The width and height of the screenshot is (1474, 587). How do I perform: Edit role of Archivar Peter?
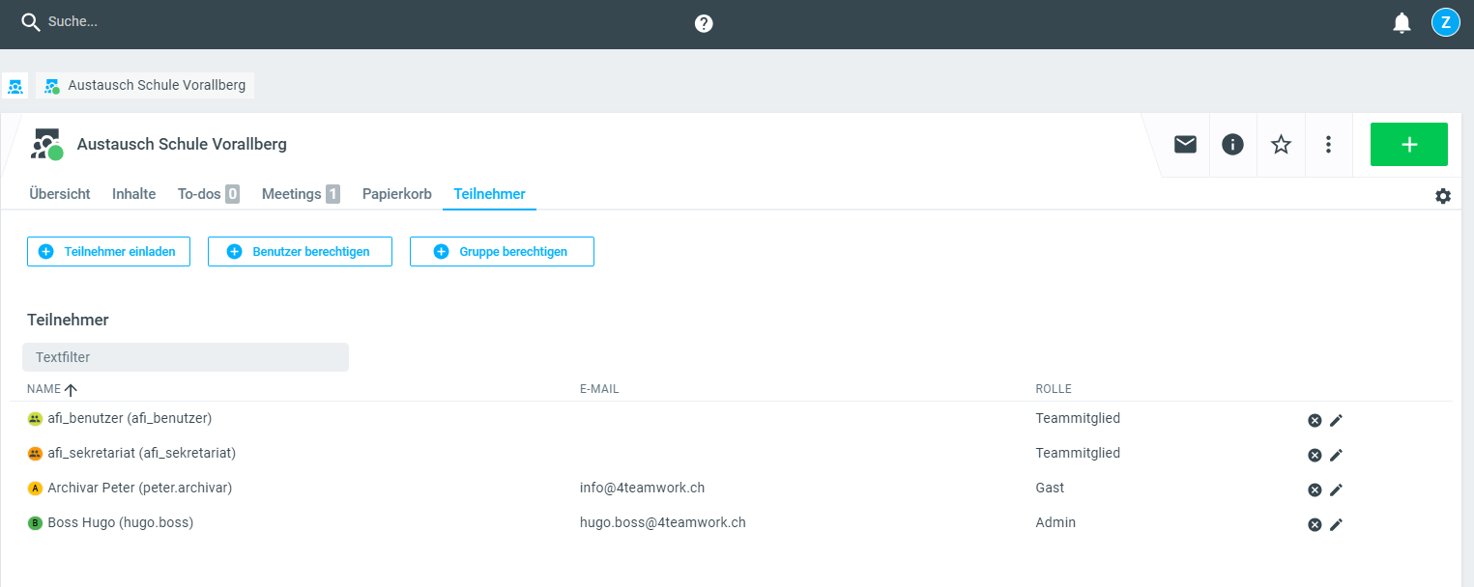[1337, 489]
